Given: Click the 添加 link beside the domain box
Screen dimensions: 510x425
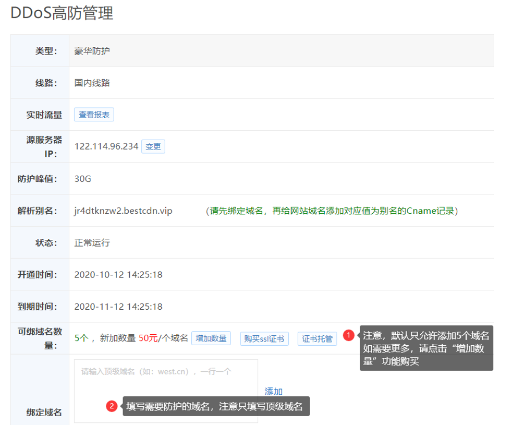Looking at the screenshot, I should point(273,391).
